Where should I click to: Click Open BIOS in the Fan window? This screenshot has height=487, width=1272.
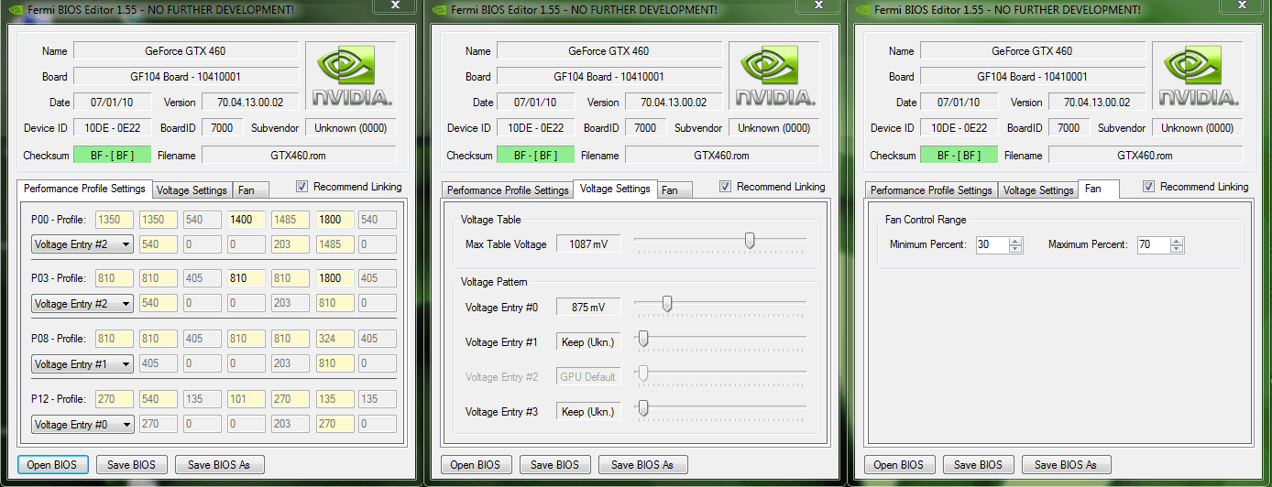point(900,465)
